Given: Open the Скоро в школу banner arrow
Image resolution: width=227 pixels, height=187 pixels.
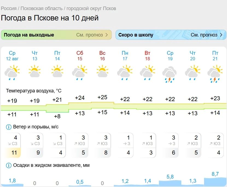Looking at the screenshot, I should [x=221, y=35].
